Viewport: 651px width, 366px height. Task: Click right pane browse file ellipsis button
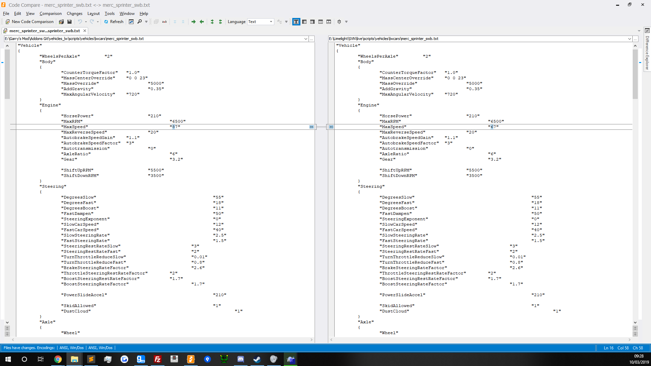click(x=636, y=39)
